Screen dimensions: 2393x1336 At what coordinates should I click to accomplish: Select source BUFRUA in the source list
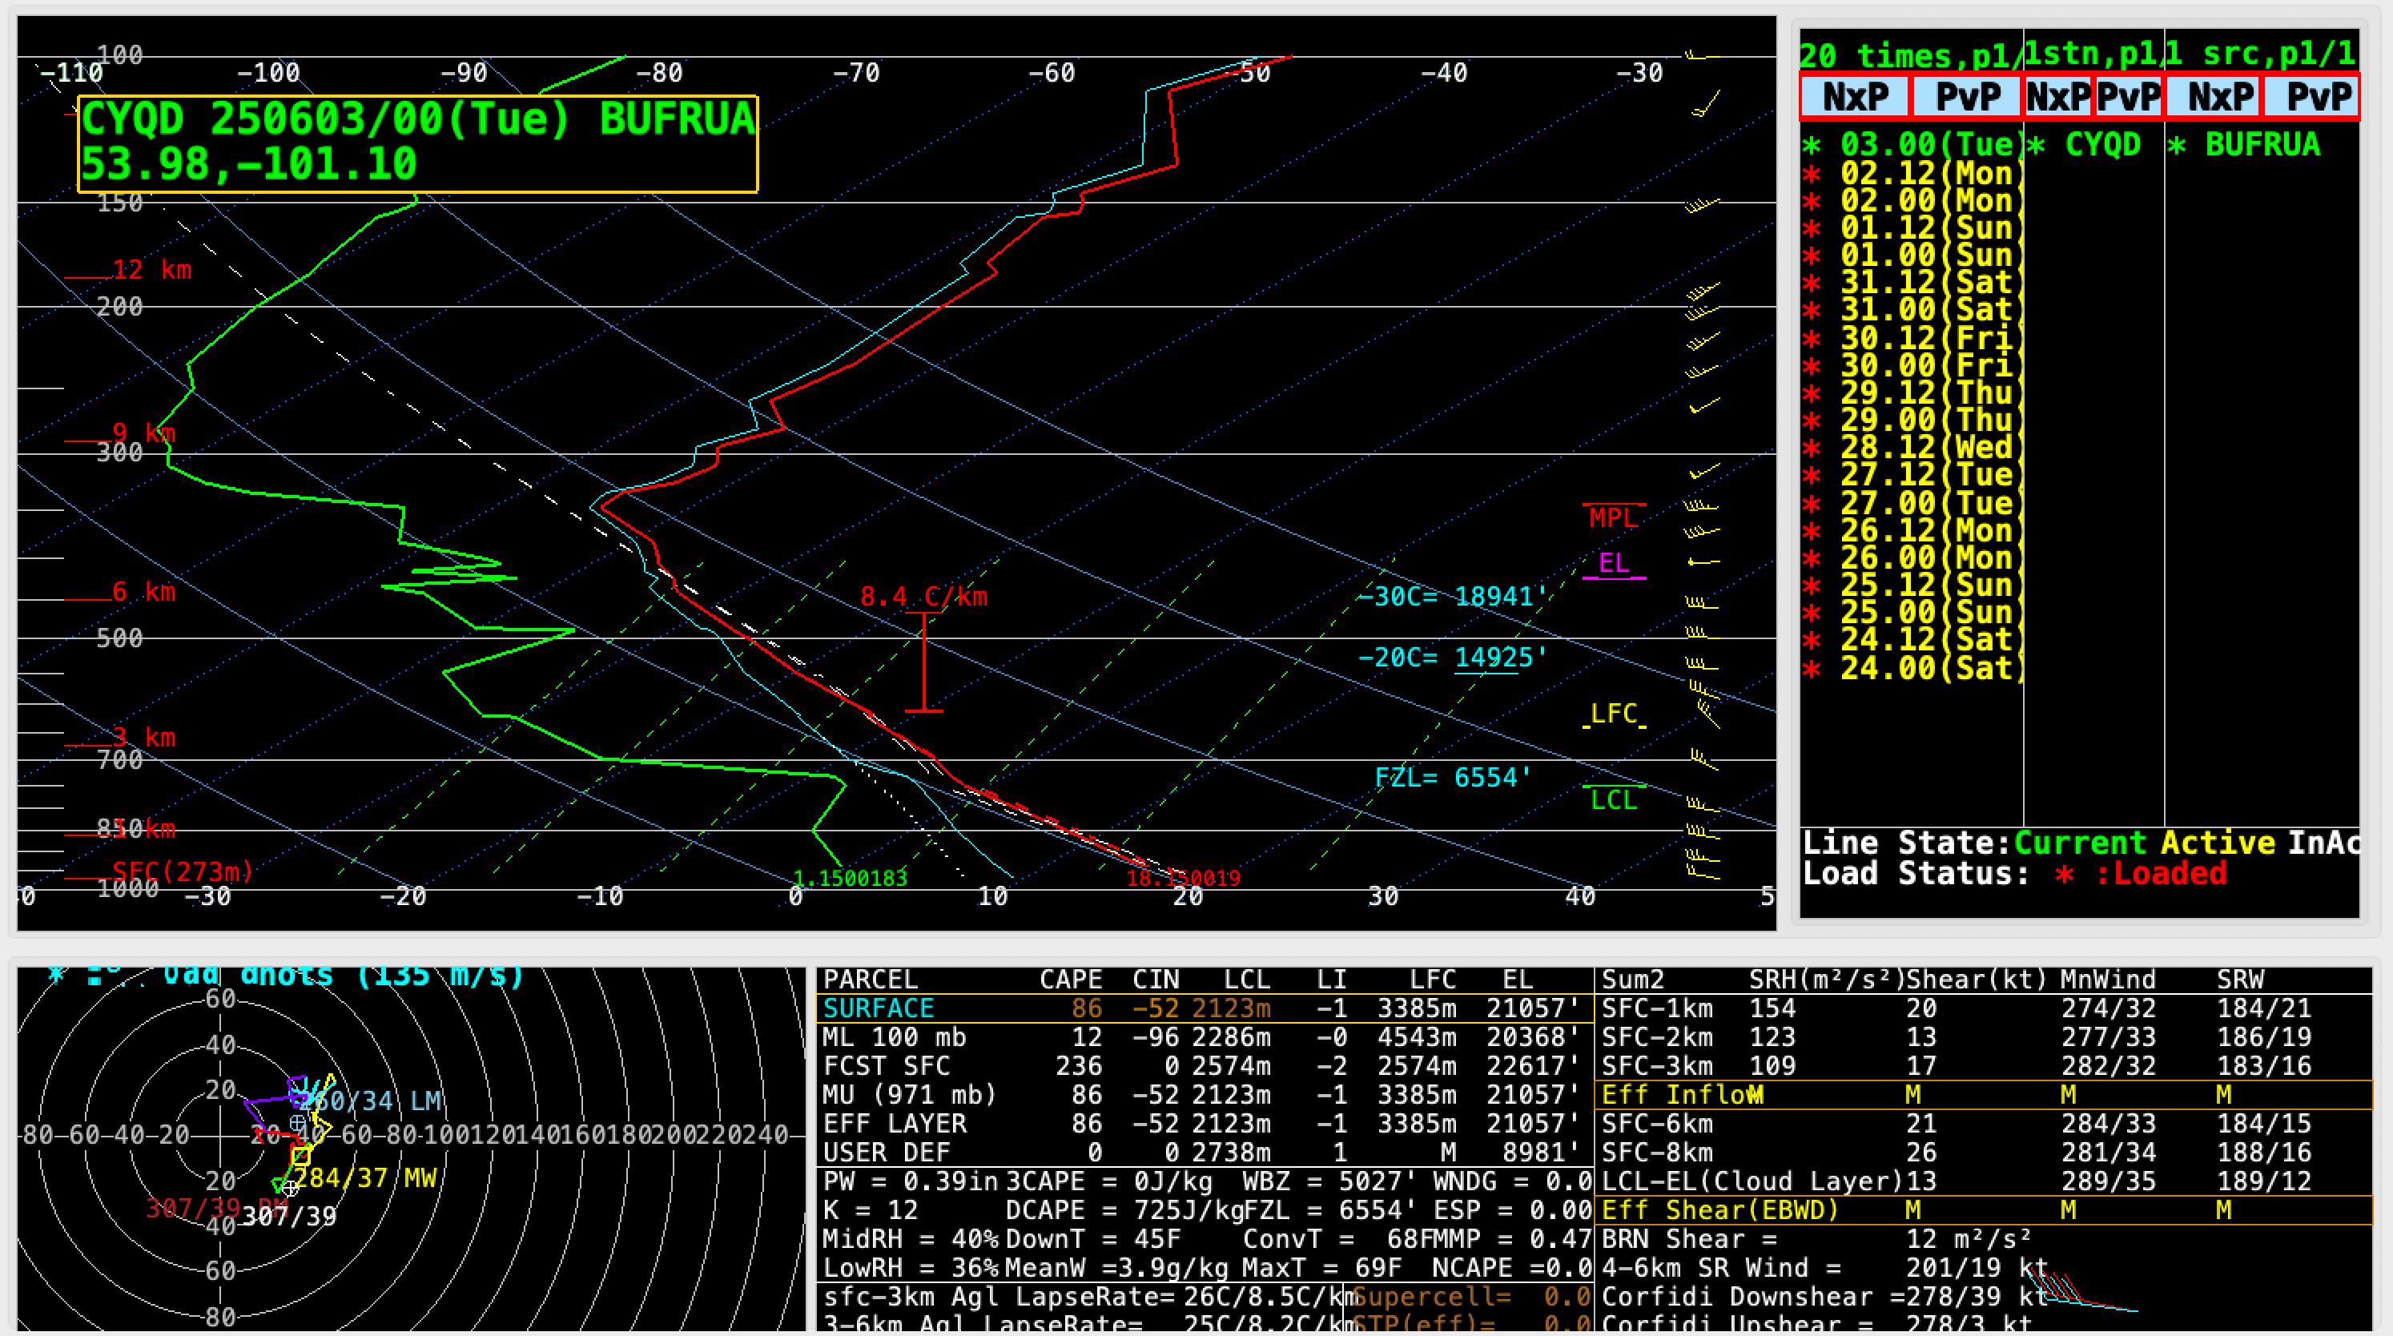pos(2244,145)
